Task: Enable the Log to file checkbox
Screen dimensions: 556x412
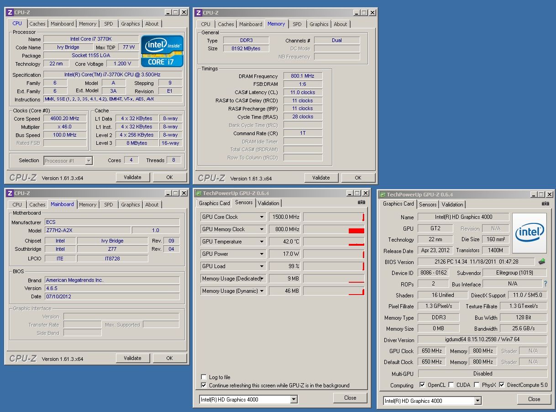Action: click(204, 377)
